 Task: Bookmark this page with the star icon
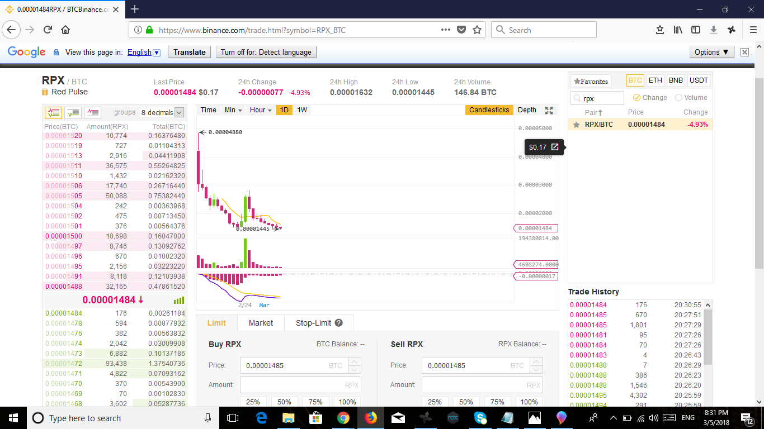477,30
